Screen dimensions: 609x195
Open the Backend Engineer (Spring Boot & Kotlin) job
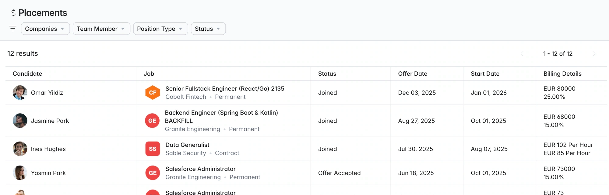pos(221,117)
